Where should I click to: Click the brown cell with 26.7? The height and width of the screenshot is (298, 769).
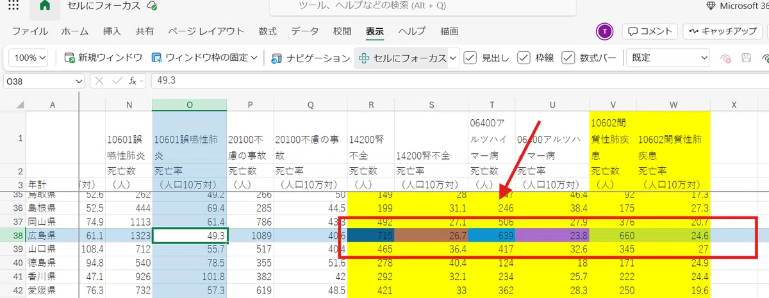pos(431,236)
